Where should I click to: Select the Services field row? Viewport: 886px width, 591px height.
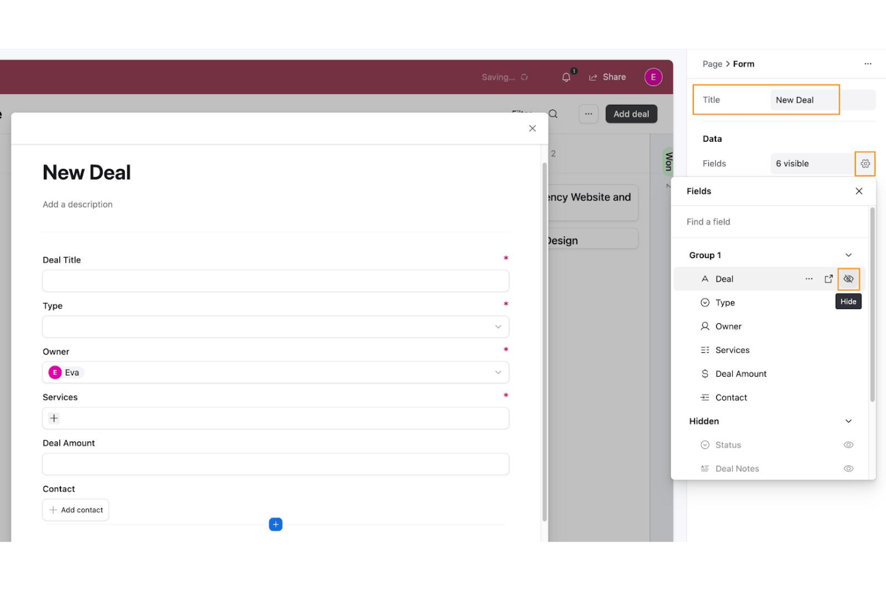tap(769, 350)
